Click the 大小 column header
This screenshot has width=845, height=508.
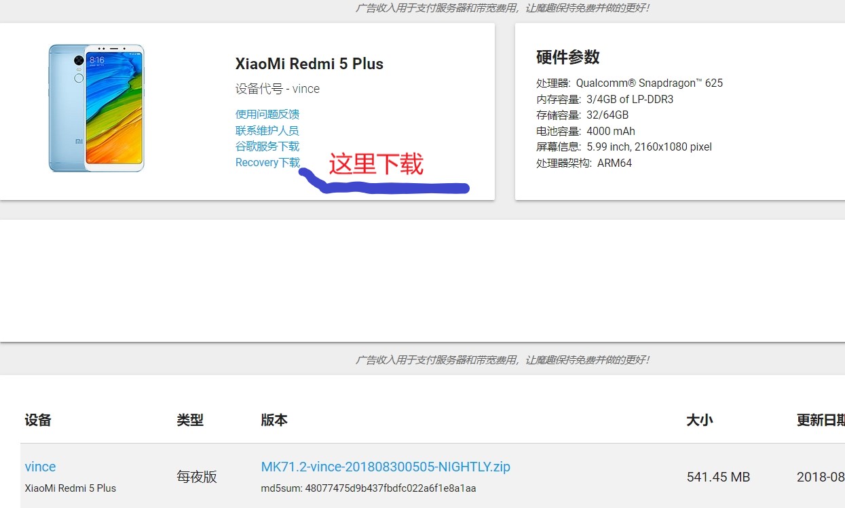(x=700, y=420)
